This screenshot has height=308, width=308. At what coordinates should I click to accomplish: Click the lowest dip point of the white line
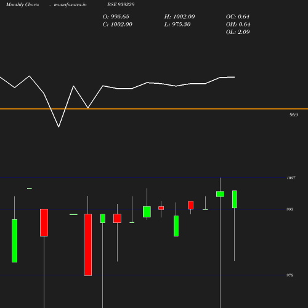point(59,127)
